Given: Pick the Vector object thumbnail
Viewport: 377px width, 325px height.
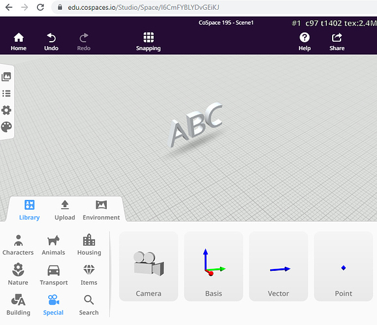Looking at the screenshot, I should tap(279, 266).
